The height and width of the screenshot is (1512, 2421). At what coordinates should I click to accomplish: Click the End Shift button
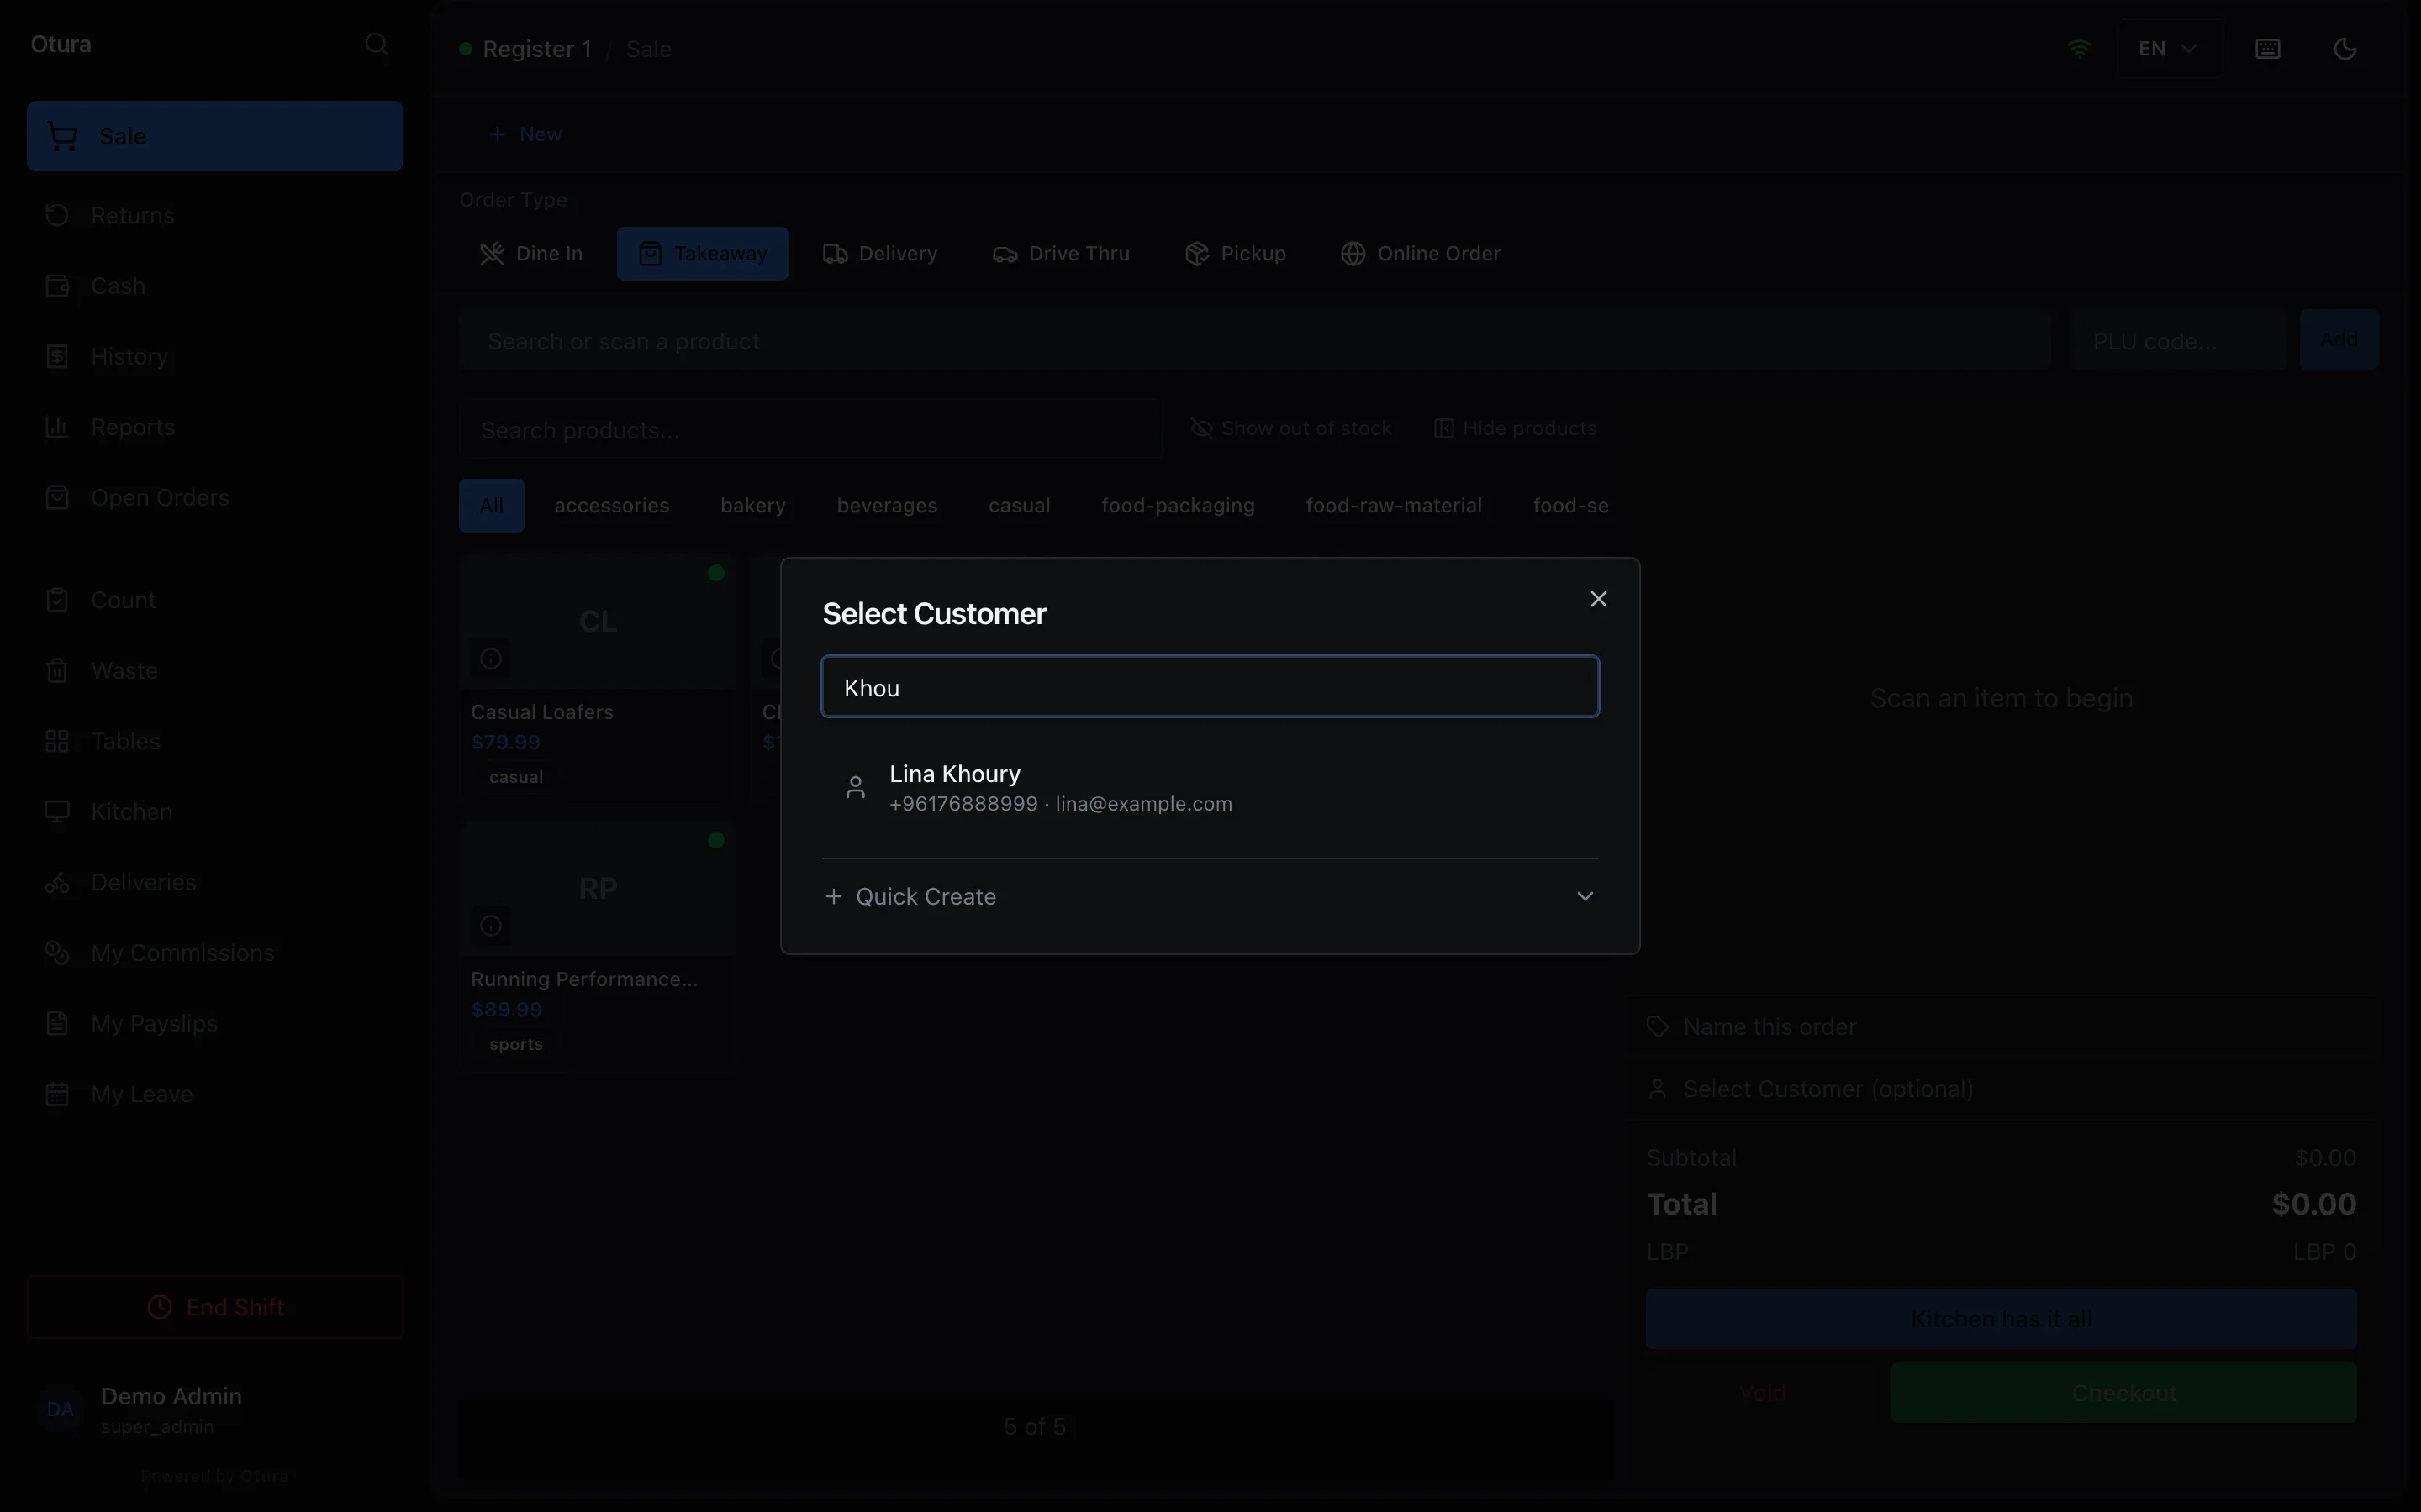click(x=215, y=1307)
